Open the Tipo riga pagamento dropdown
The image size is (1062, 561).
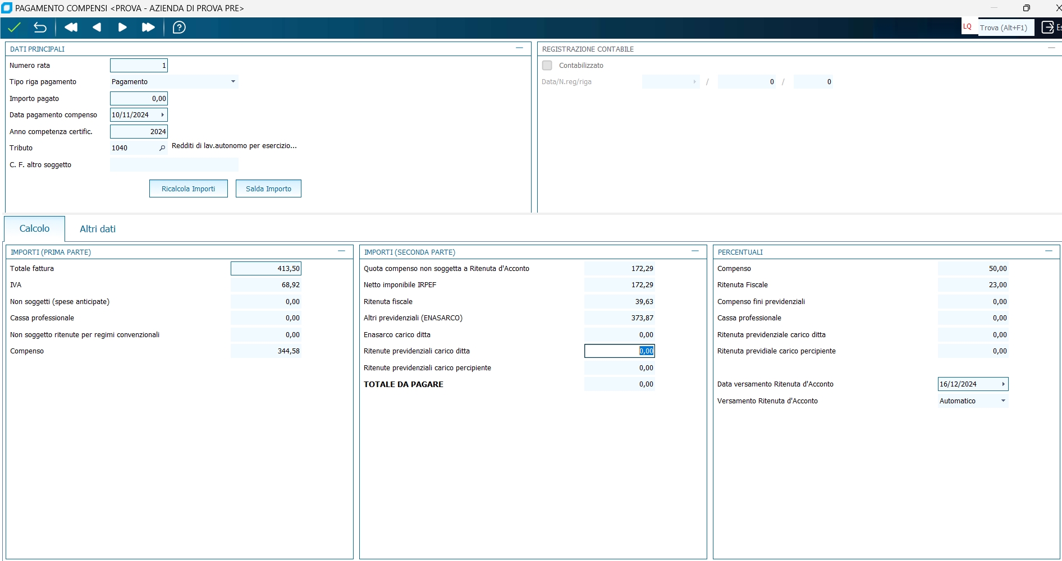[x=233, y=82]
